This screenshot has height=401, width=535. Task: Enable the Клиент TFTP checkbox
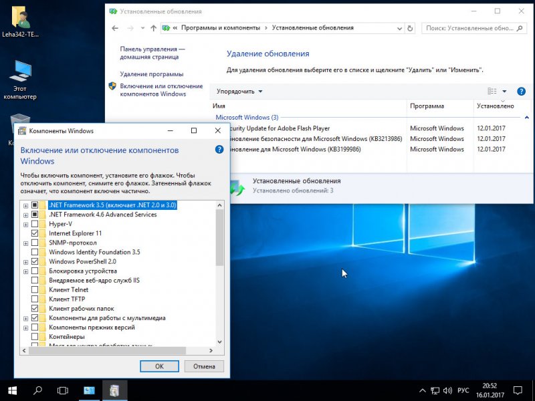(x=35, y=299)
